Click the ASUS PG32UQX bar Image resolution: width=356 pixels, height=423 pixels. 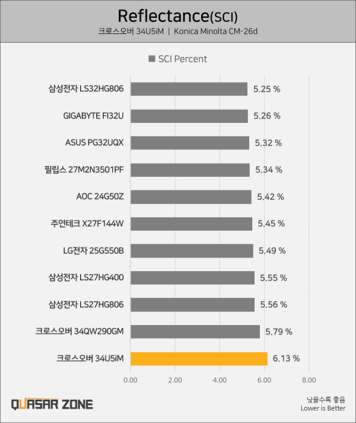(x=190, y=143)
